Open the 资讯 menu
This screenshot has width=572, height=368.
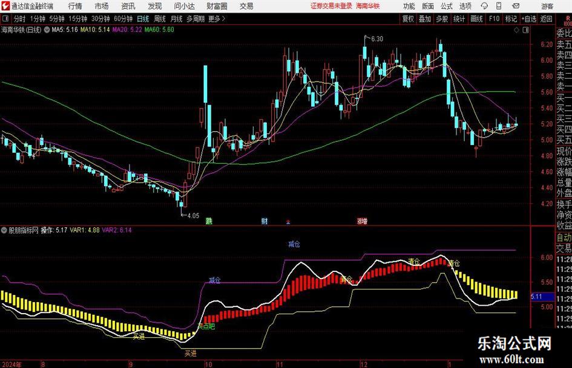(128, 6)
